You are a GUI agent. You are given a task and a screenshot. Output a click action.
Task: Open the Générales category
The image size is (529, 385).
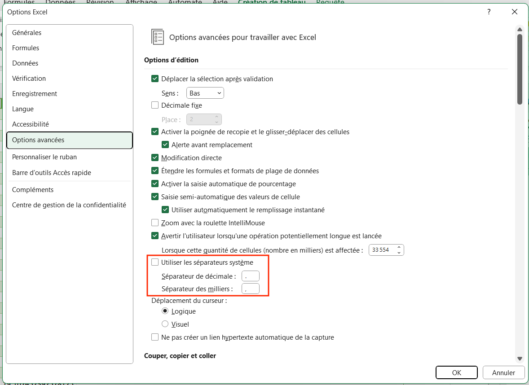point(70,33)
